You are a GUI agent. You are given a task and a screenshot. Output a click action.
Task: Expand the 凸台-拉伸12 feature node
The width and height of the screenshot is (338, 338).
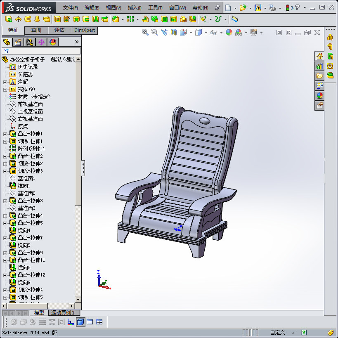click(5, 275)
